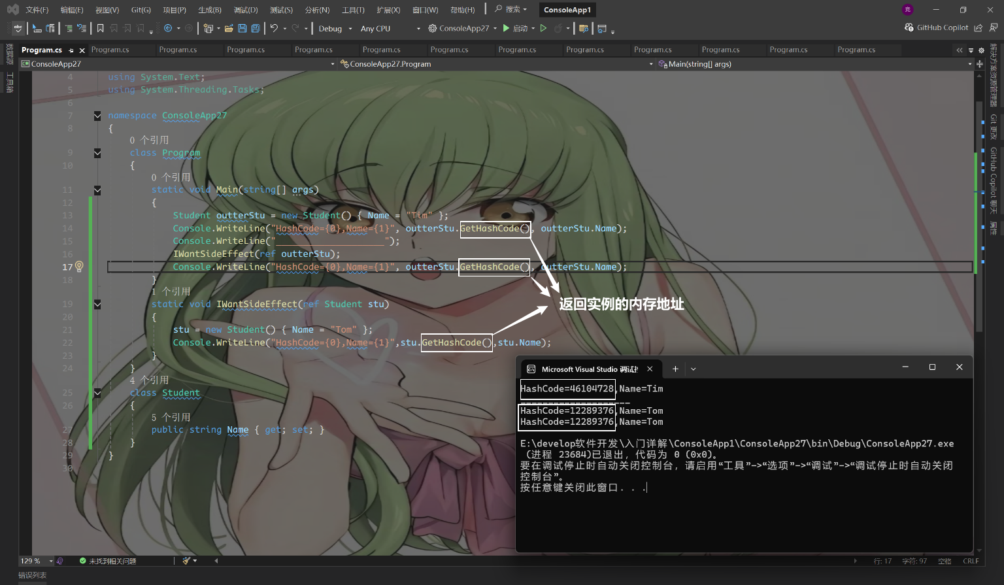Click the uncomment selected lines icon

[82, 28]
